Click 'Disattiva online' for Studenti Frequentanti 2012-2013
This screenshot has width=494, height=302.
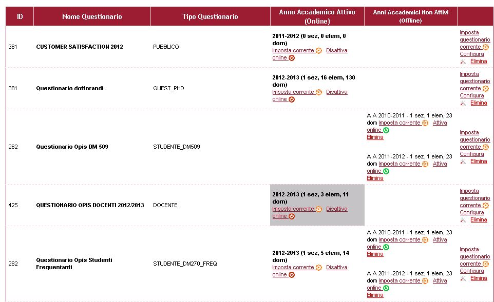click(336, 267)
